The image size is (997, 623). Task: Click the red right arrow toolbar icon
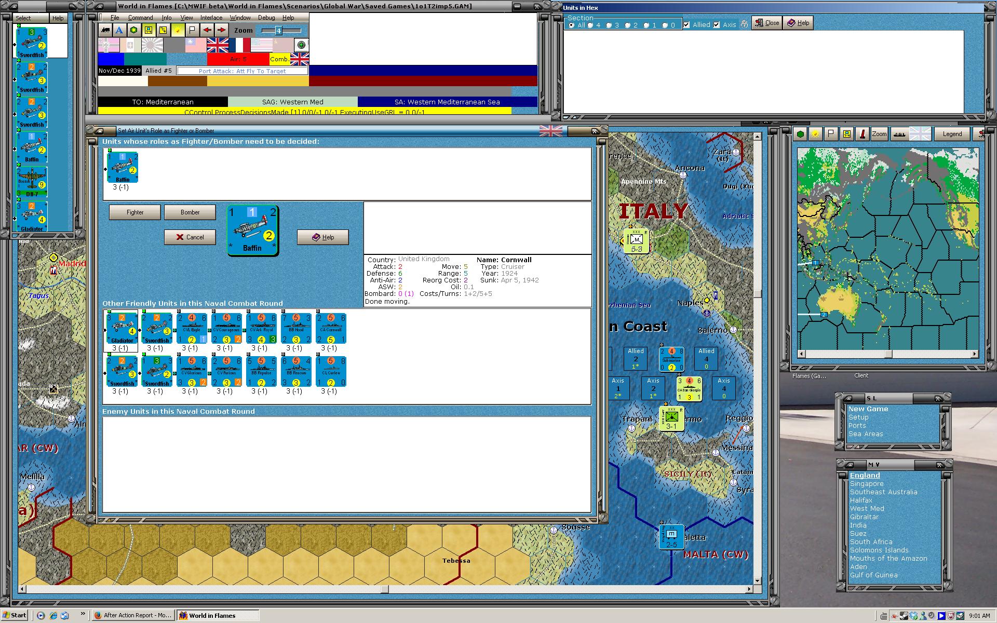(x=221, y=30)
